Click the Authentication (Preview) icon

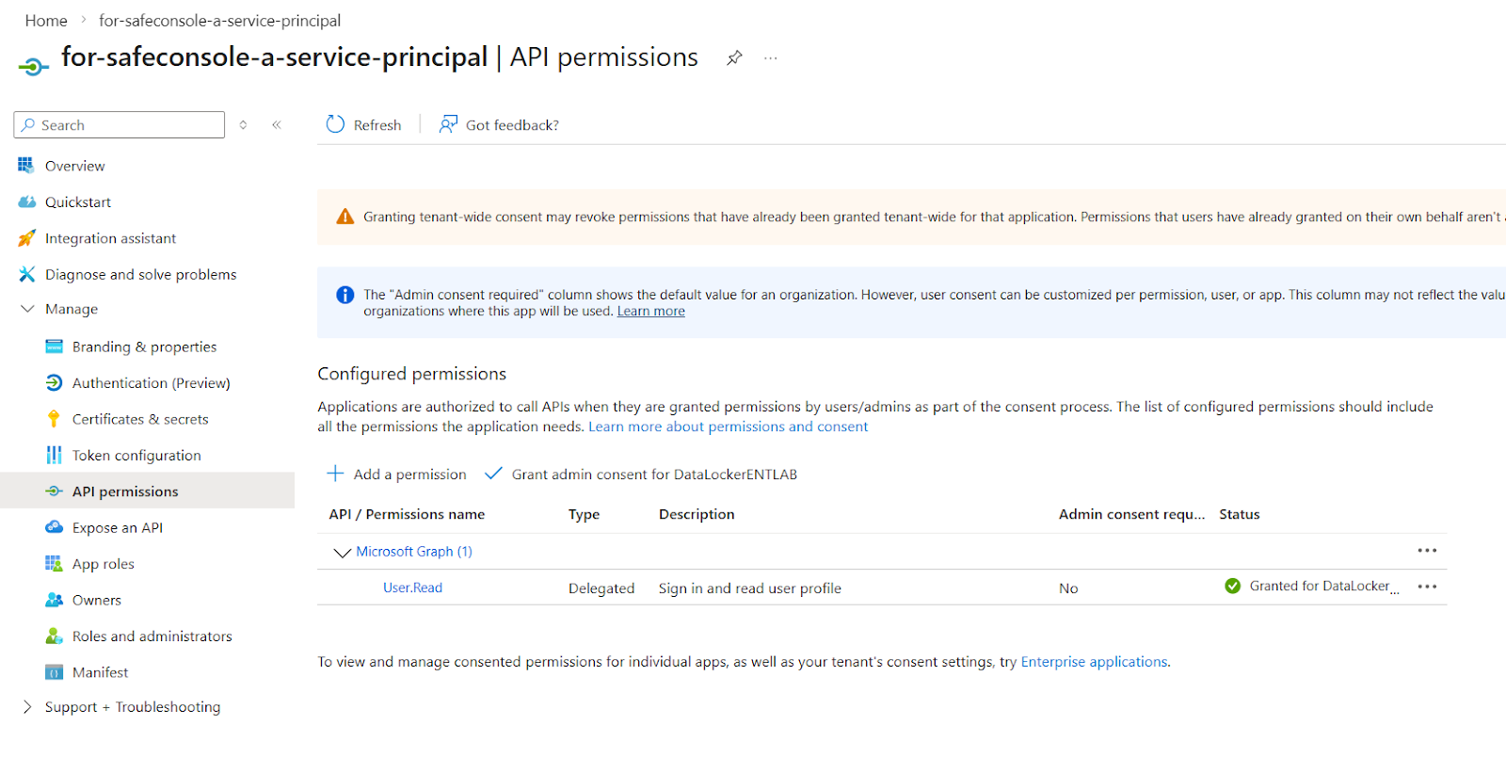click(54, 383)
